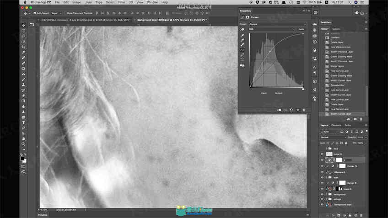The image size is (388, 218).
Task: Click the white point slider under curve
Action: pos(303,89)
